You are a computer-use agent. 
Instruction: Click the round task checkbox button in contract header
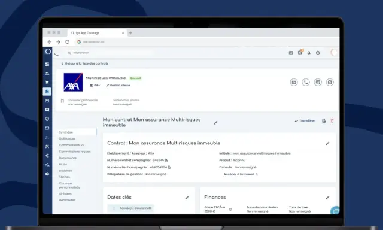(x=330, y=83)
